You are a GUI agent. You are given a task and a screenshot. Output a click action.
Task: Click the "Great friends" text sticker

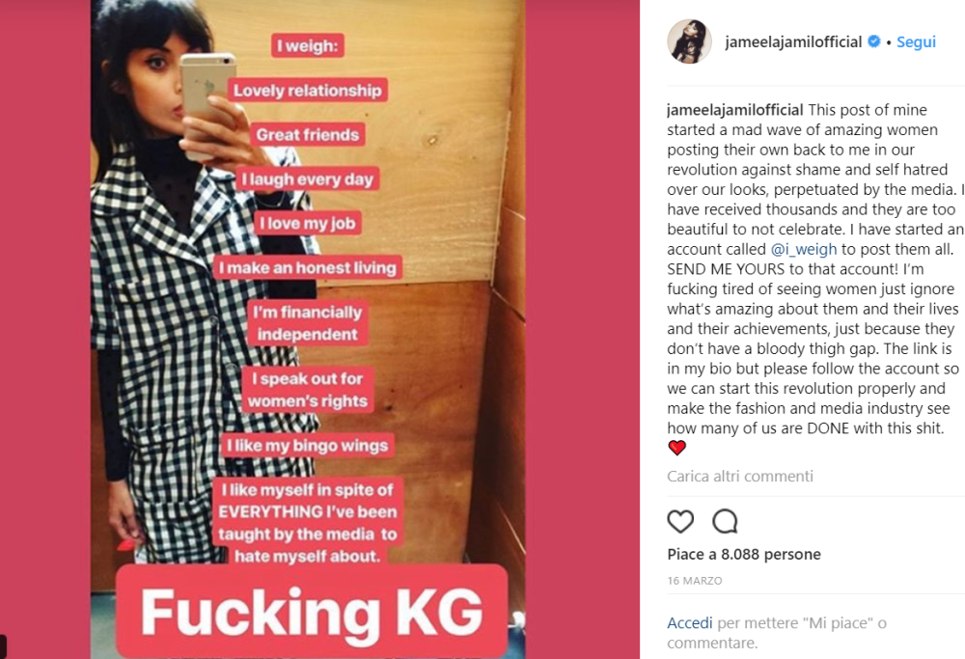[308, 135]
